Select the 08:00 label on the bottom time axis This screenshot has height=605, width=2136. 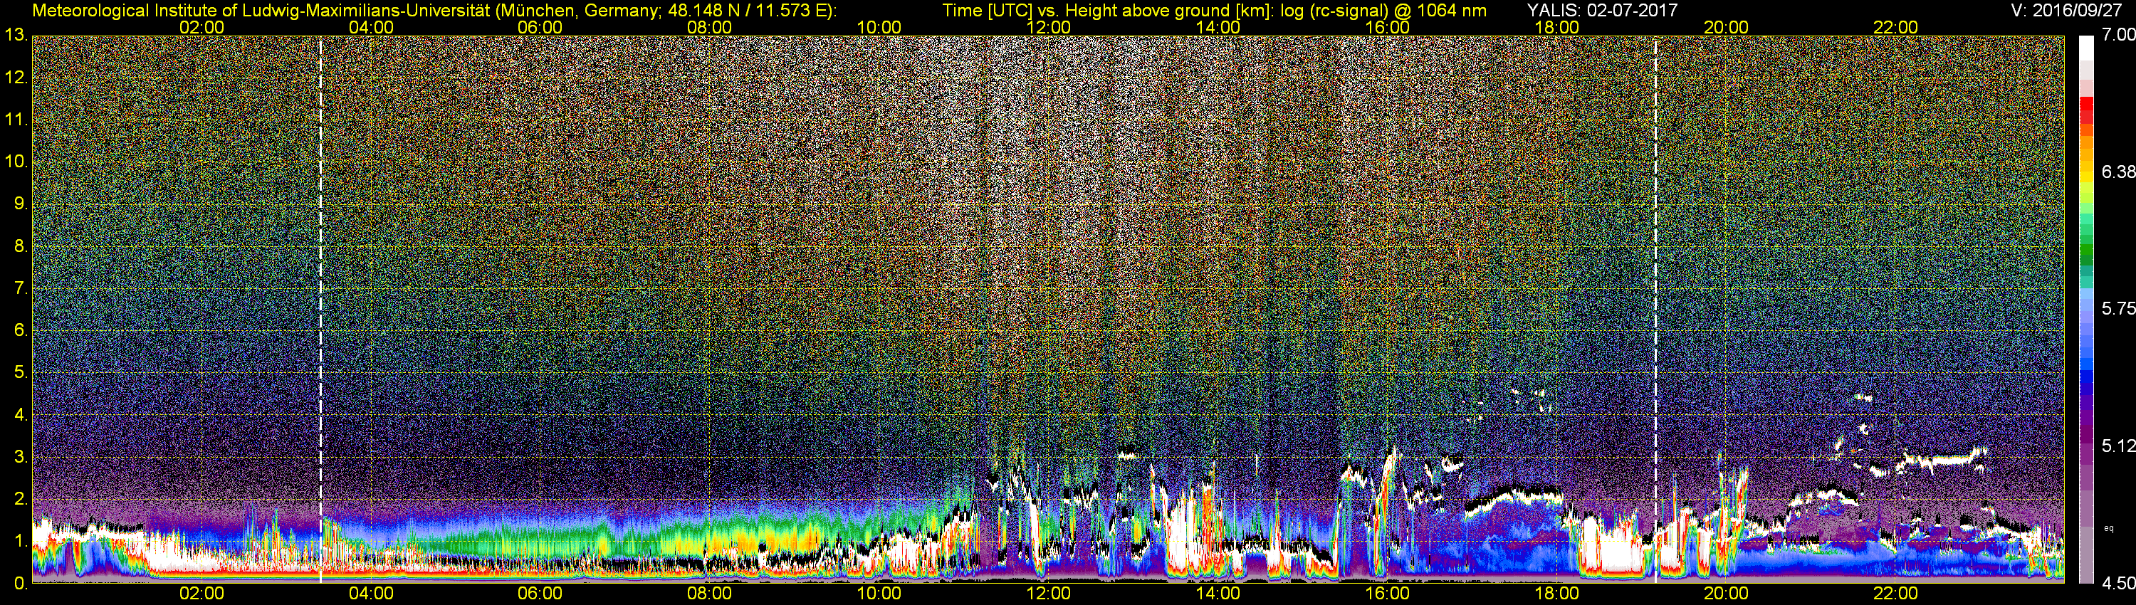point(710,594)
